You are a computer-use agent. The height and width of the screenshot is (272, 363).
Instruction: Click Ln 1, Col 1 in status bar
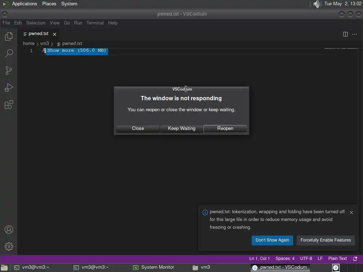click(259, 259)
